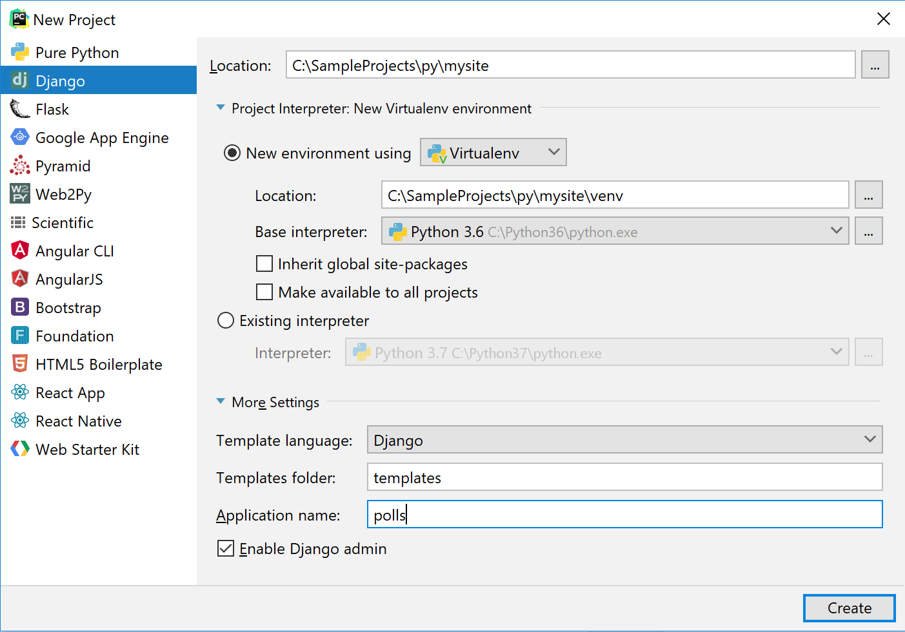Click the Application name field containing polls
This screenshot has width=905, height=632.
(624, 514)
